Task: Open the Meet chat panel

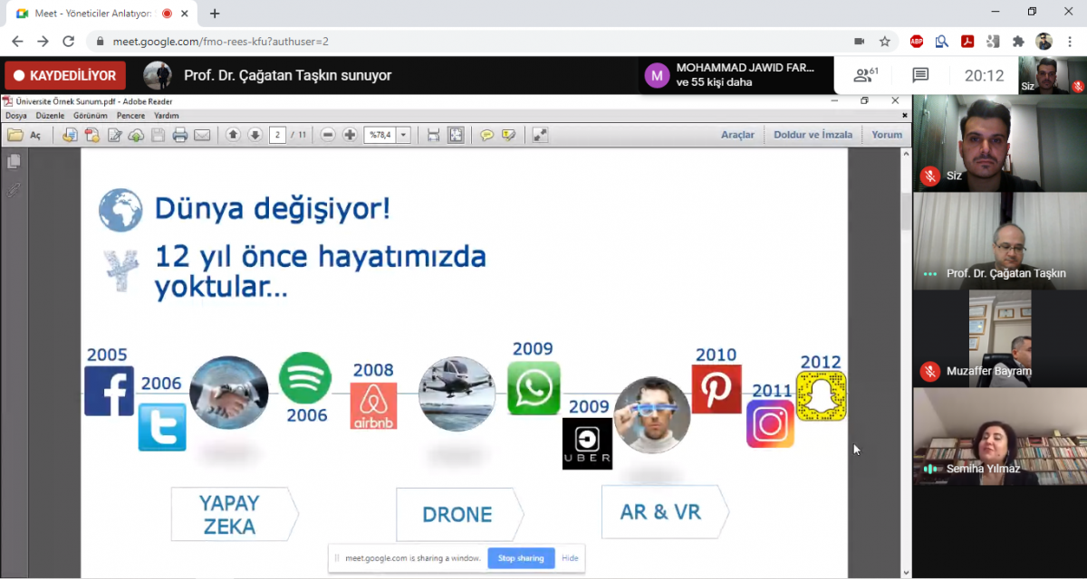Action: tap(920, 75)
